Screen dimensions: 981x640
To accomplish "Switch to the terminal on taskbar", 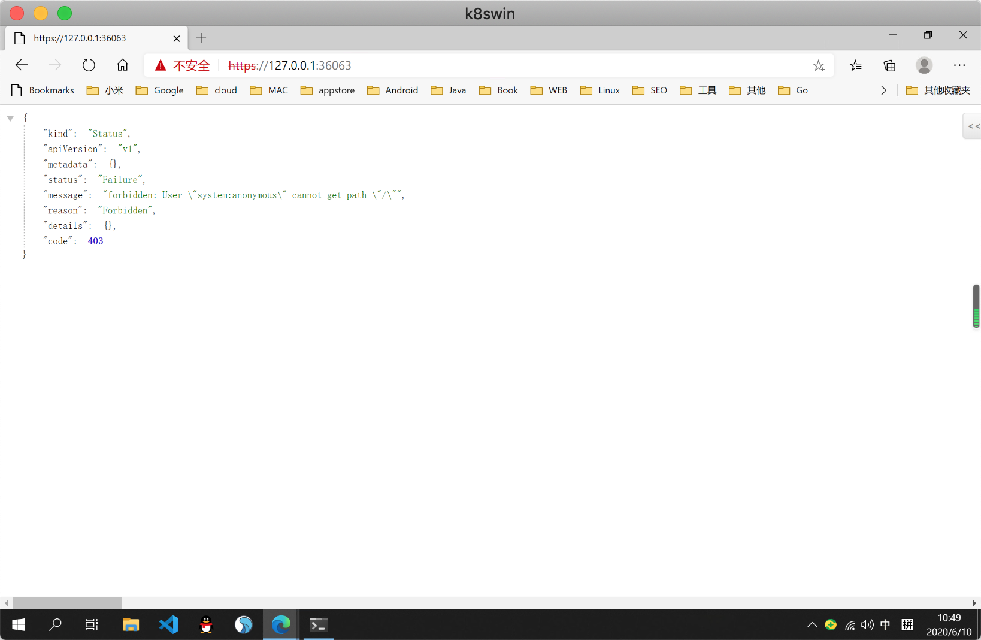I will point(318,625).
